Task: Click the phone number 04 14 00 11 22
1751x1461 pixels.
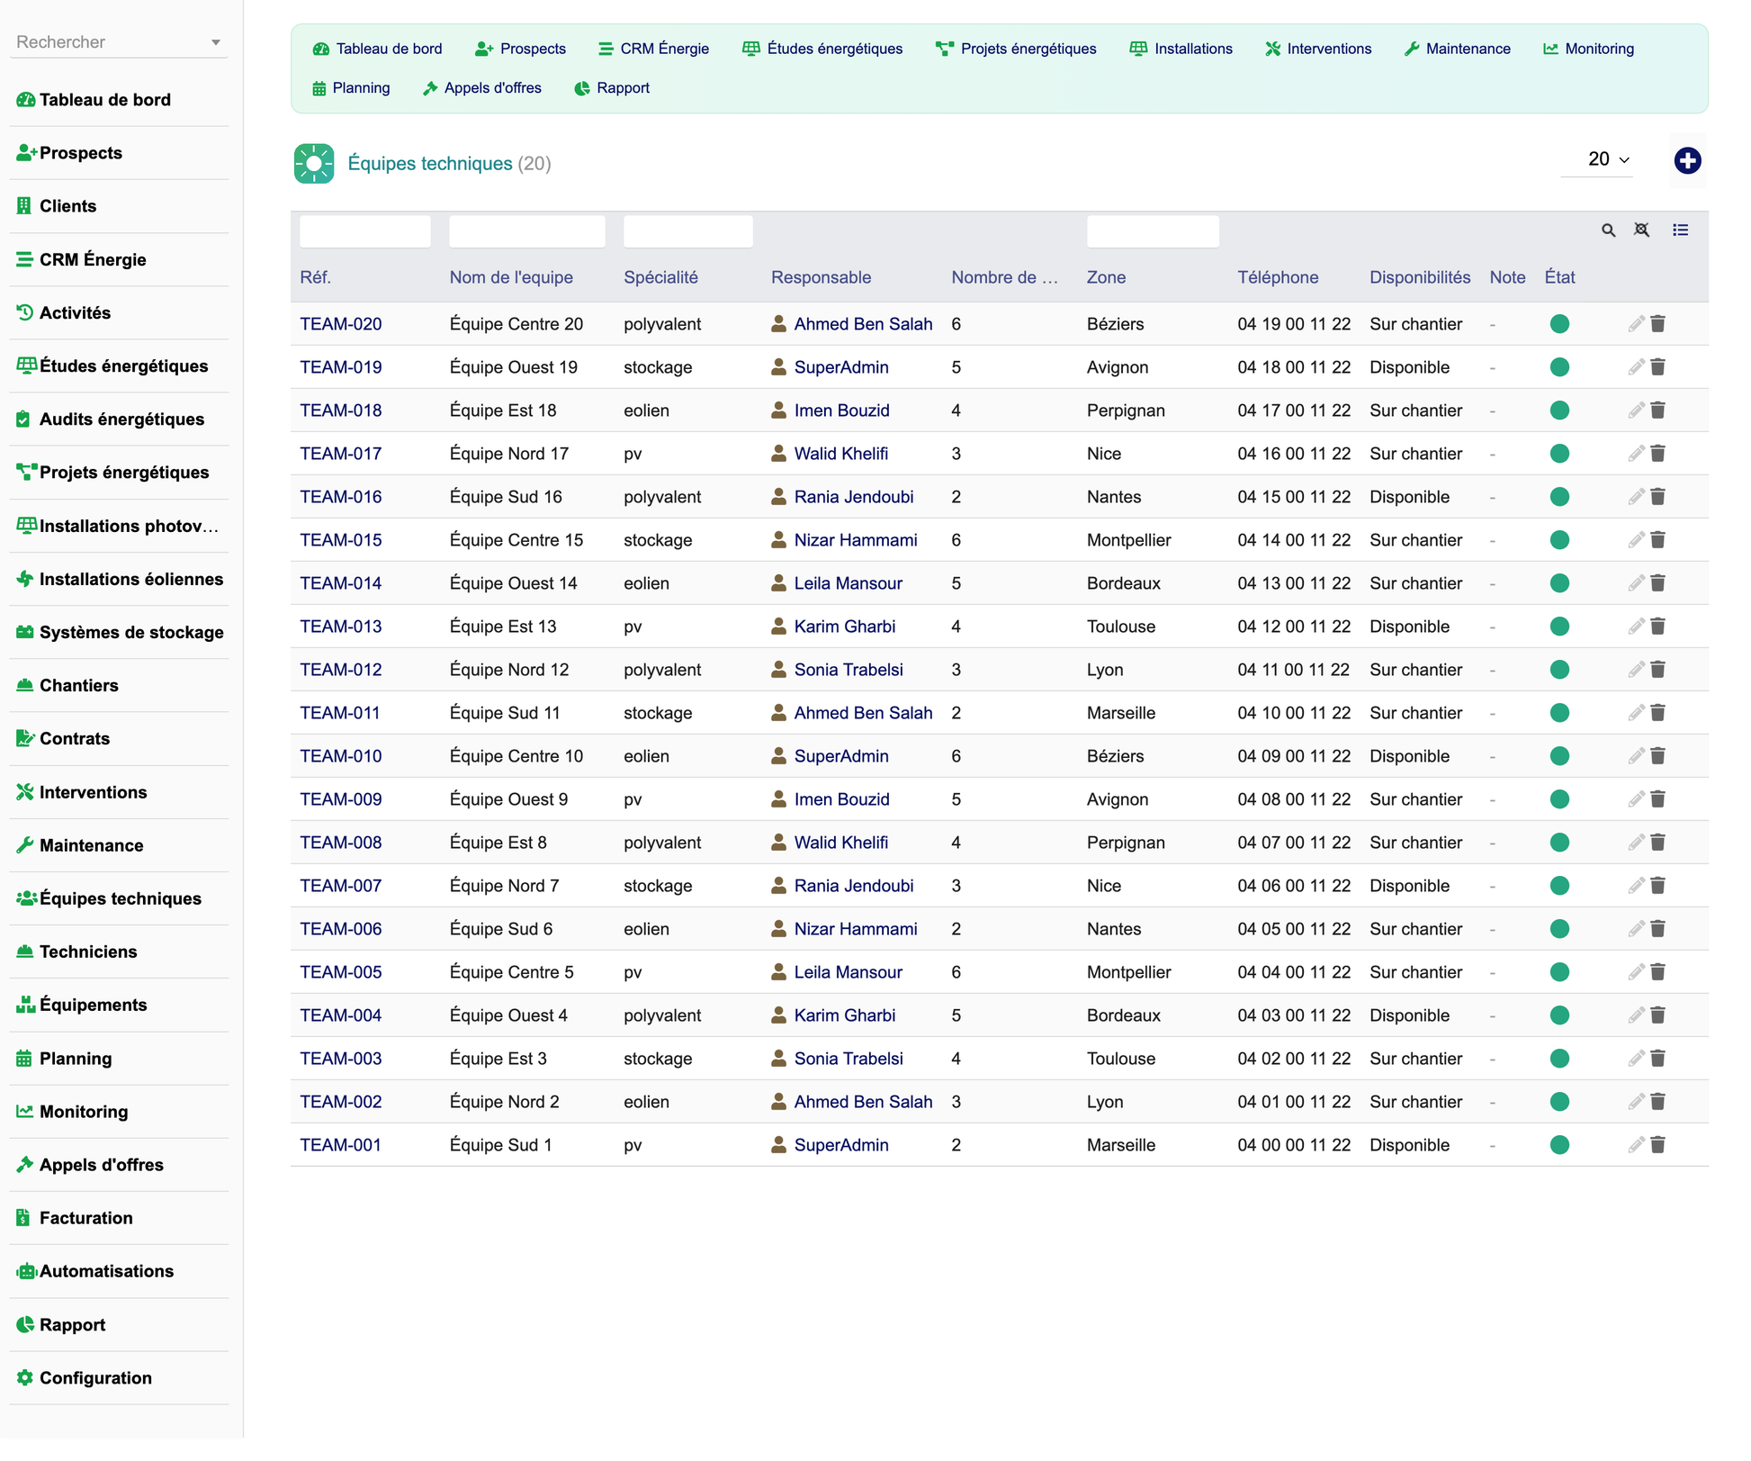Action: (x=1294, y=540)
